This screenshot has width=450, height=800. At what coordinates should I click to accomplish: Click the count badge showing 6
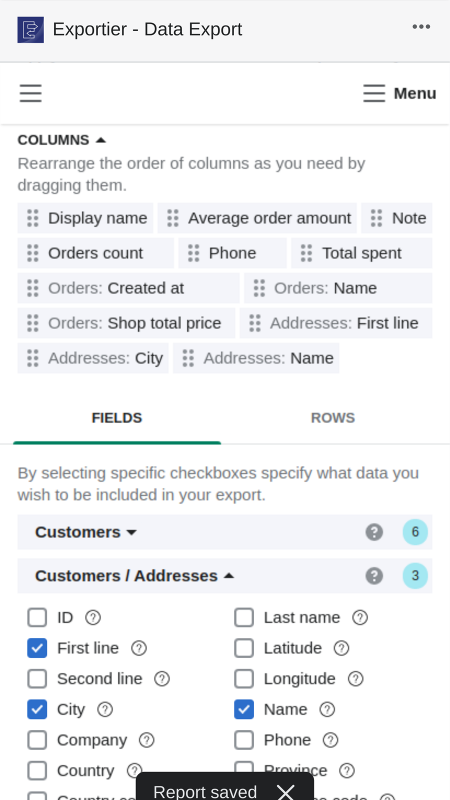[415, 532]
